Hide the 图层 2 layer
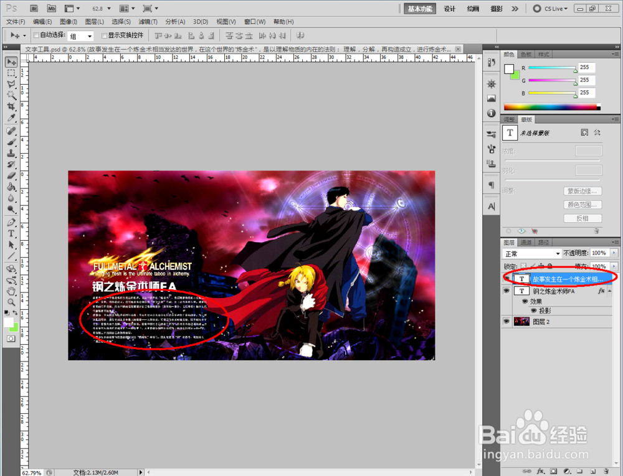Image resolution: width=623 pixels, height=476 pixels. pyautogui.click(x=506, y=321)
